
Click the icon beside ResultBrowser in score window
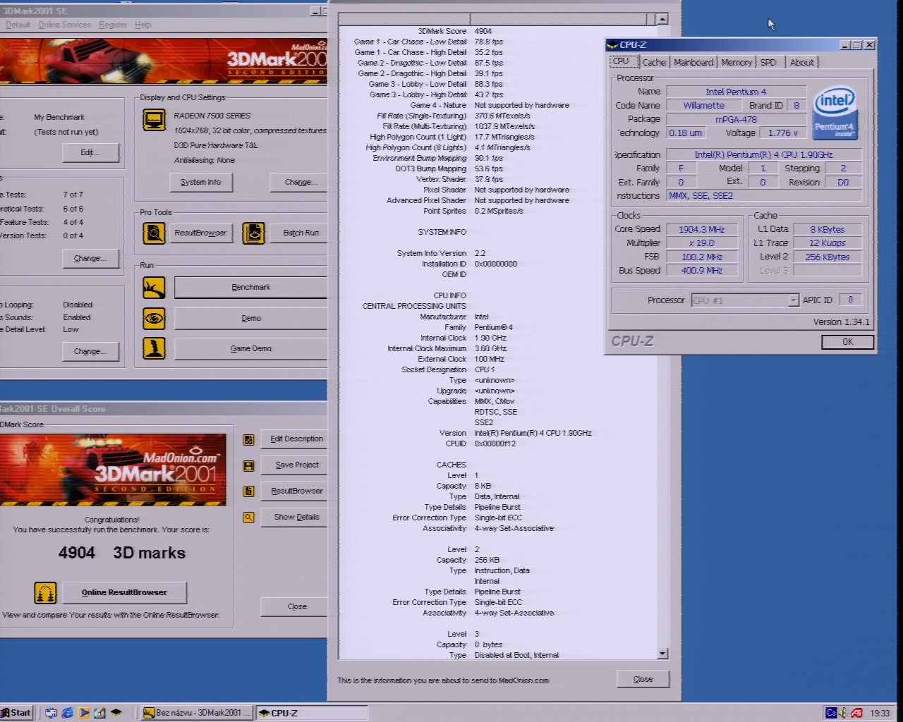click(x=248, y=491)
